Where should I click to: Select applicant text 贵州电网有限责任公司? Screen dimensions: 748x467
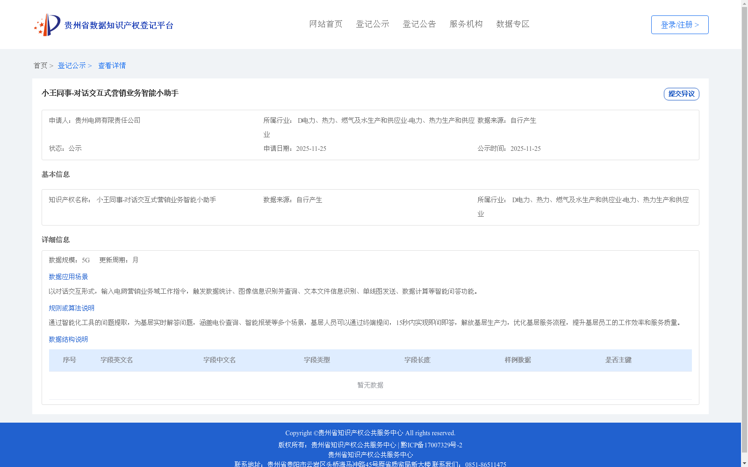(108, 120)
